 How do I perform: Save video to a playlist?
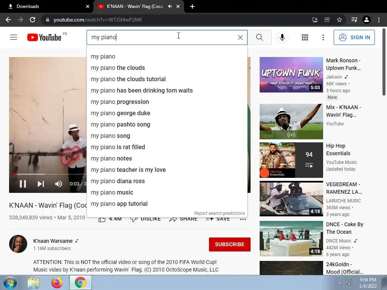click(218, 219)
